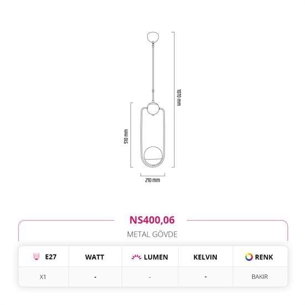Click the WATT column header
This screenshot has height=305, width=305.
pyautogui.click(x=94, y=257)
